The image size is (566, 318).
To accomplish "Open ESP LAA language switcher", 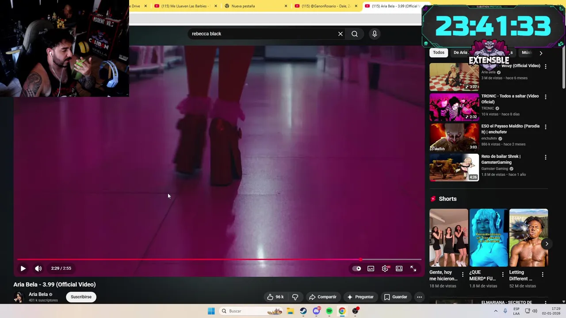I will click(516, 311).
